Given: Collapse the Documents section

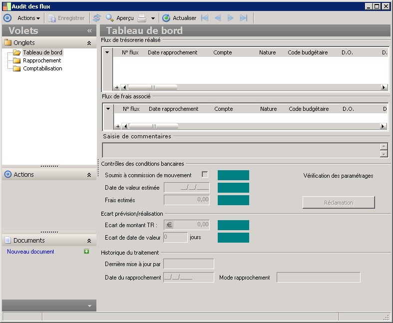Looking at the screenshot, I should pos(89,241).
